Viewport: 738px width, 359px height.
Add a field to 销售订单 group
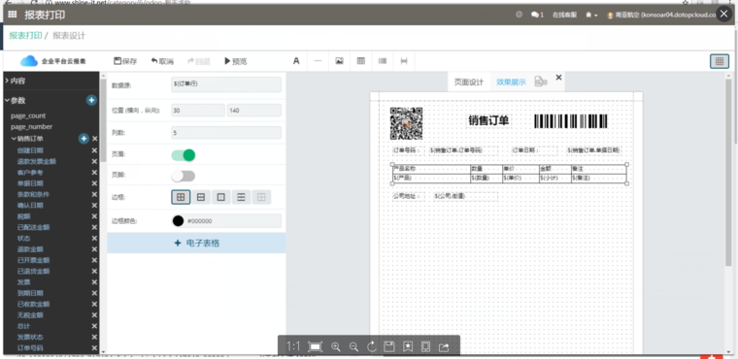coord(84,139)
